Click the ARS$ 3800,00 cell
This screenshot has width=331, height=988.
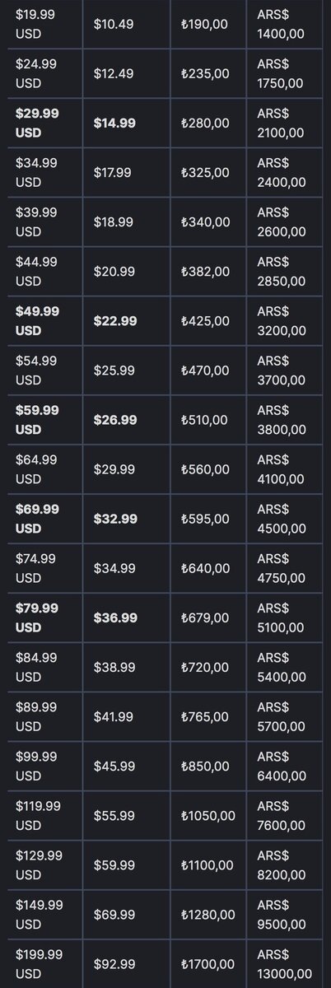pos(288,419)
